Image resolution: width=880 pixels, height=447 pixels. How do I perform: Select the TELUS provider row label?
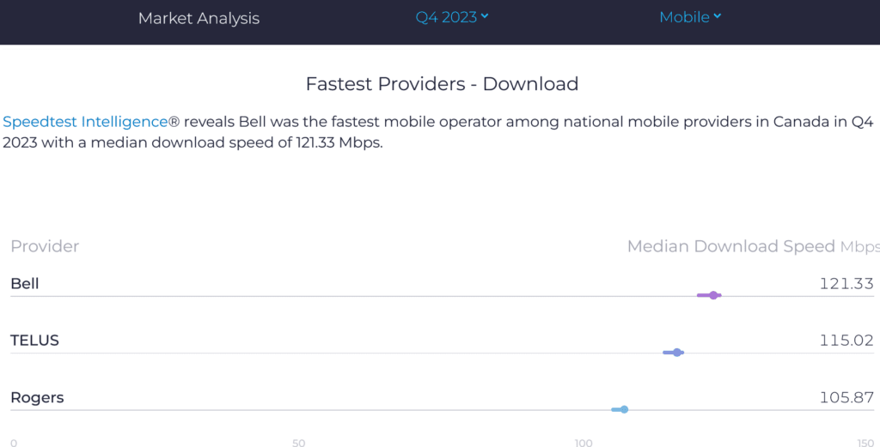[x=34, y=341]
